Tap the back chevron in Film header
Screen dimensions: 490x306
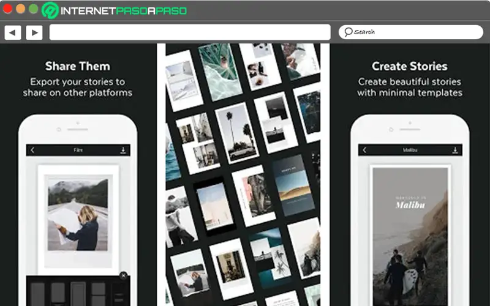pyautogui.click(x=32, y=150)
